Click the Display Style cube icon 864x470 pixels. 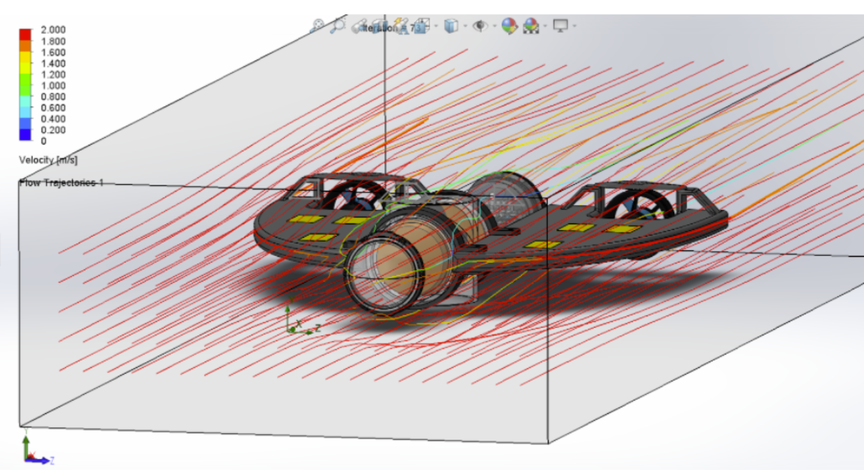tap(452, 26)
